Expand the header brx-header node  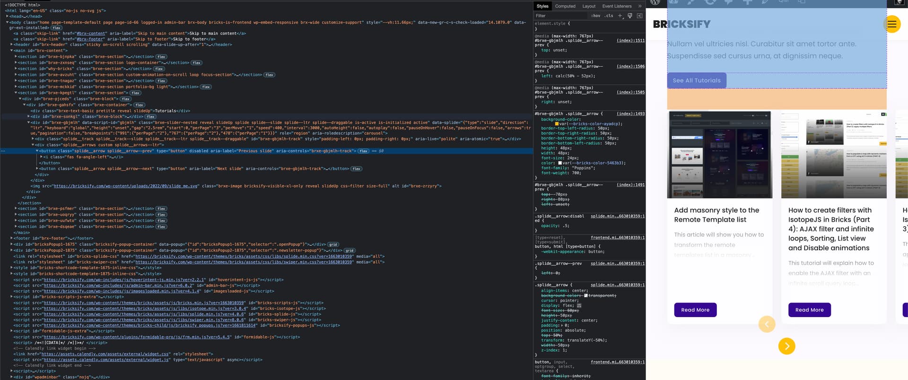tap(12, 45)
